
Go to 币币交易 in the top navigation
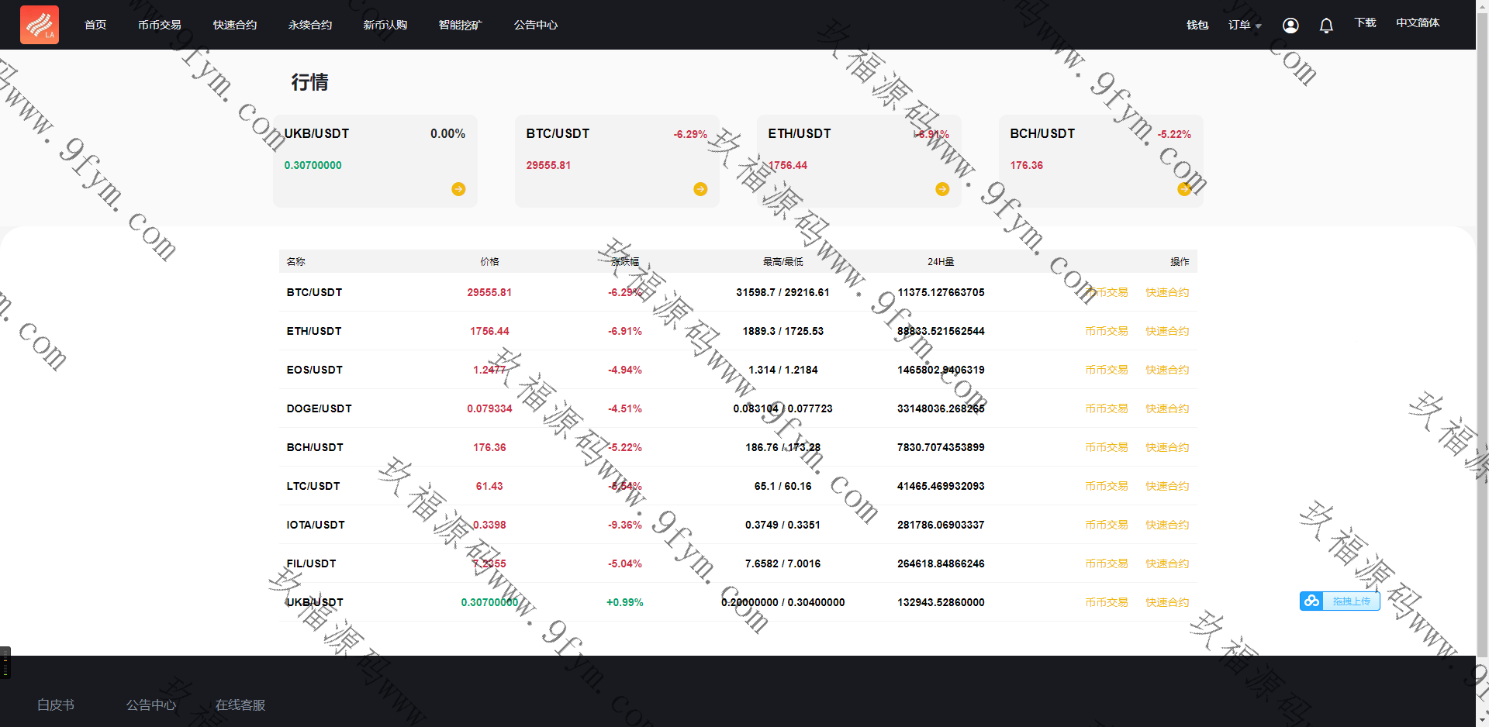(x=160, y=25)
